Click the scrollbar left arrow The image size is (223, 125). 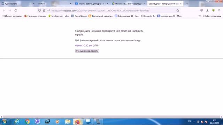[1, 117]
